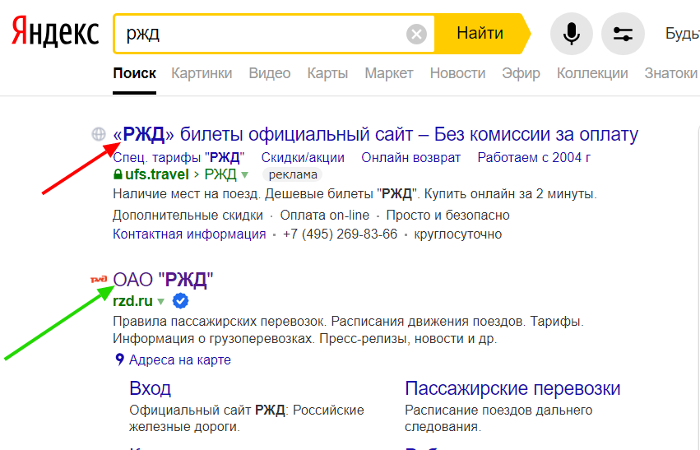Open the Эфир tab
This screenshot has height=450, width=700.
point(521,73)
